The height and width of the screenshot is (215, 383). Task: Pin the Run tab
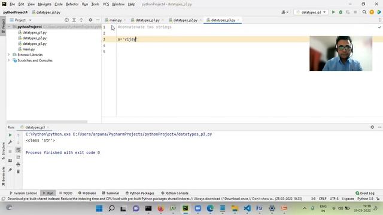(x=10, y=170)
